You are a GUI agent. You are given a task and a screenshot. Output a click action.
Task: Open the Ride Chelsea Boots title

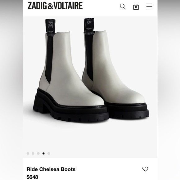[x=51, y=169]
